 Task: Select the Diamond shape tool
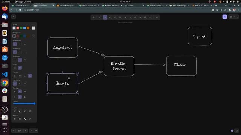pos(115,17)
